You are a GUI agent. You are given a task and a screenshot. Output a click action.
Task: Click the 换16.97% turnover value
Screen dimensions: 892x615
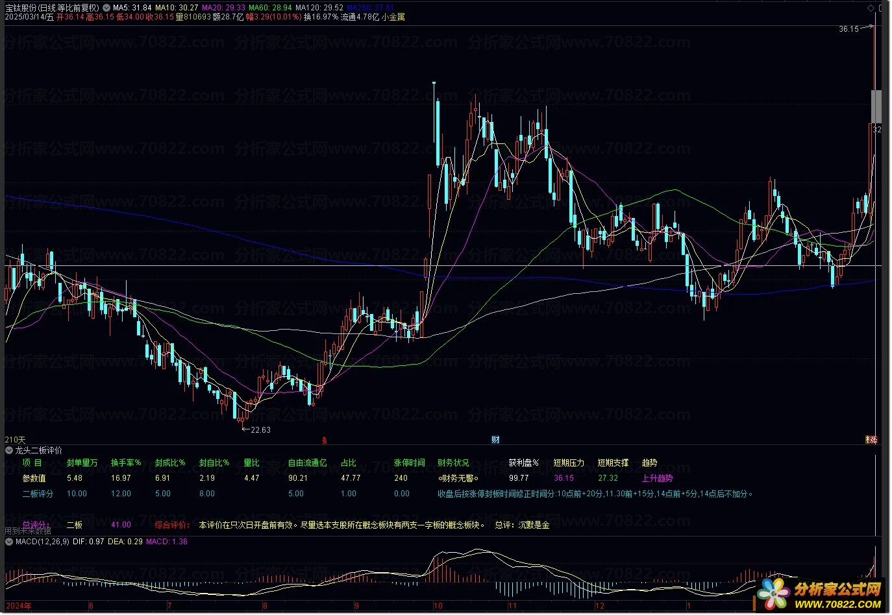tap(321, 17)
